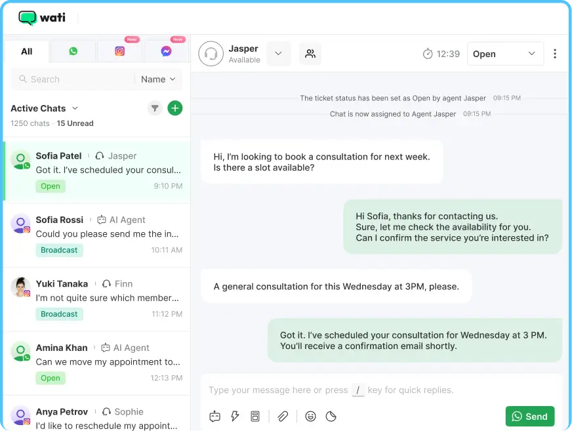Click the message input field
572x431 pixels.
pyautogui.click(x=381, y=390)
